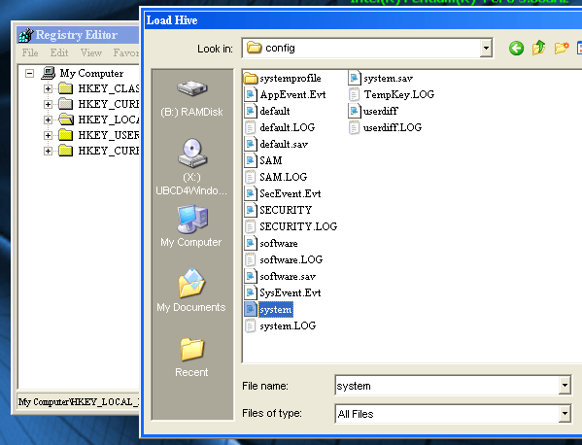The image size is (582, 445).
Task: Select the SecEvent.Evt file icon
Action: pyautogui.click(x=251, y=193)
